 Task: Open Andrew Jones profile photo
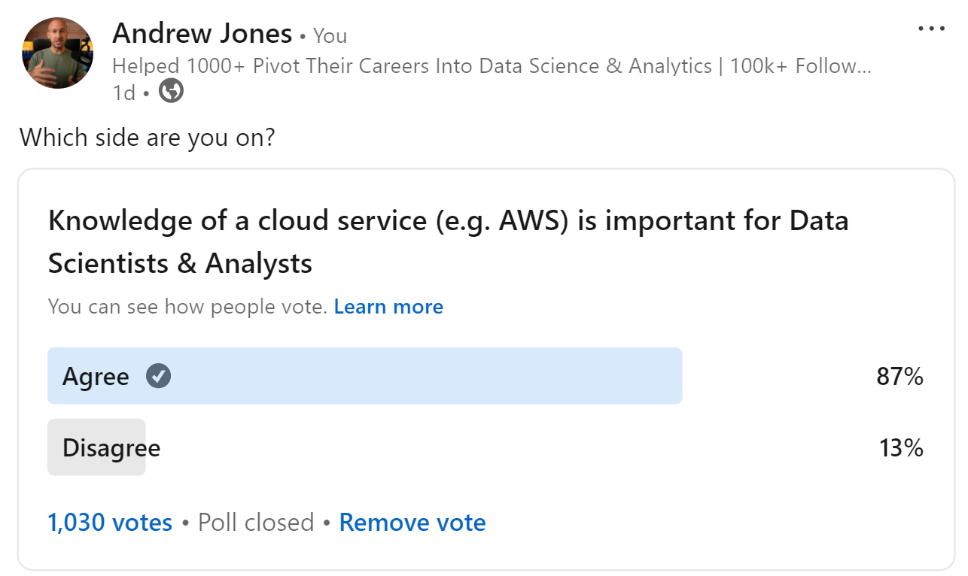coord(59,53)
